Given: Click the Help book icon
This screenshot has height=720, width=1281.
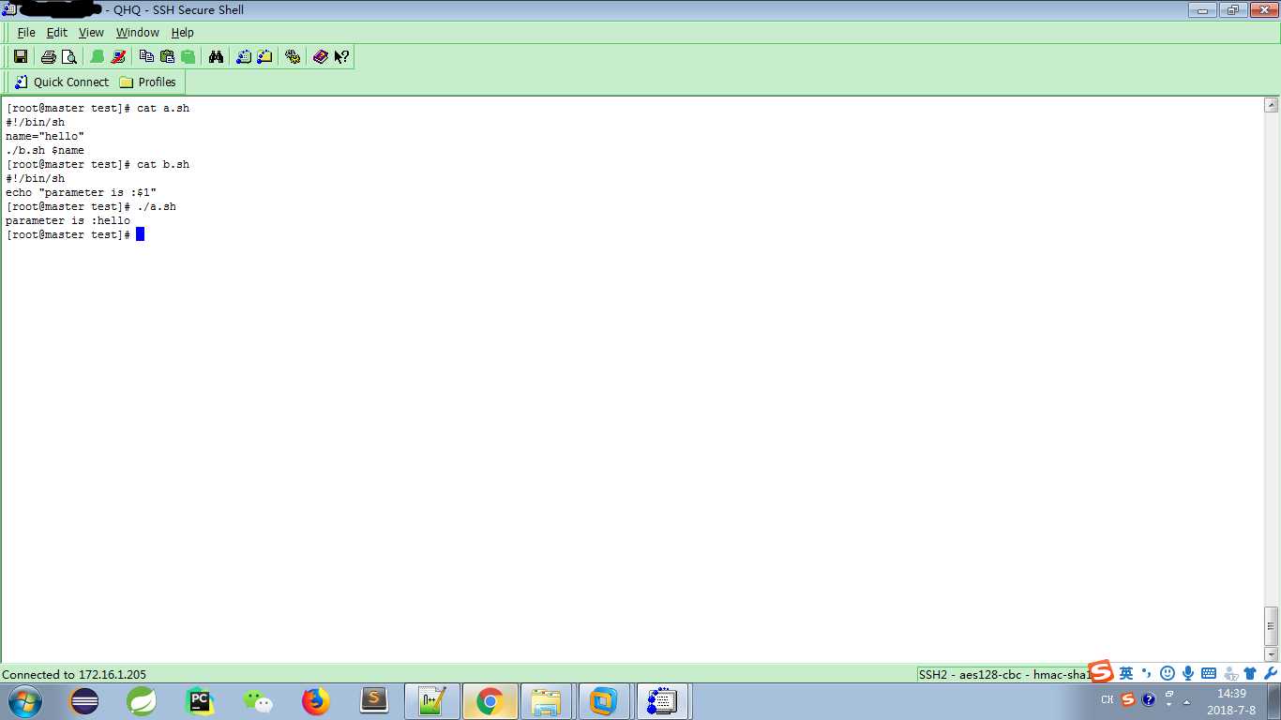Looking at the screenshot, I should point(320,57).
